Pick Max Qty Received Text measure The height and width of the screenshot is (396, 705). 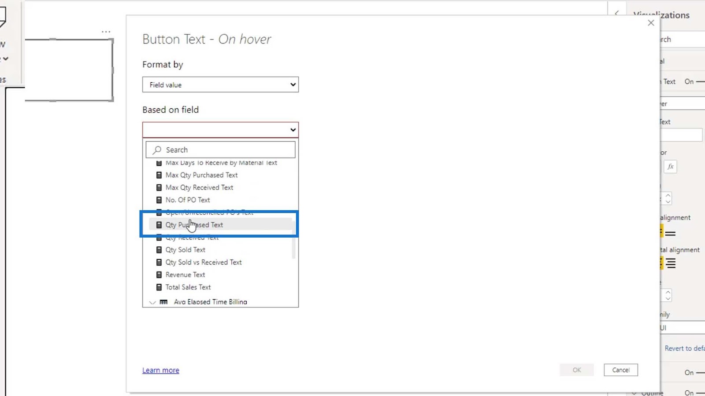click(x=199, y=187)
